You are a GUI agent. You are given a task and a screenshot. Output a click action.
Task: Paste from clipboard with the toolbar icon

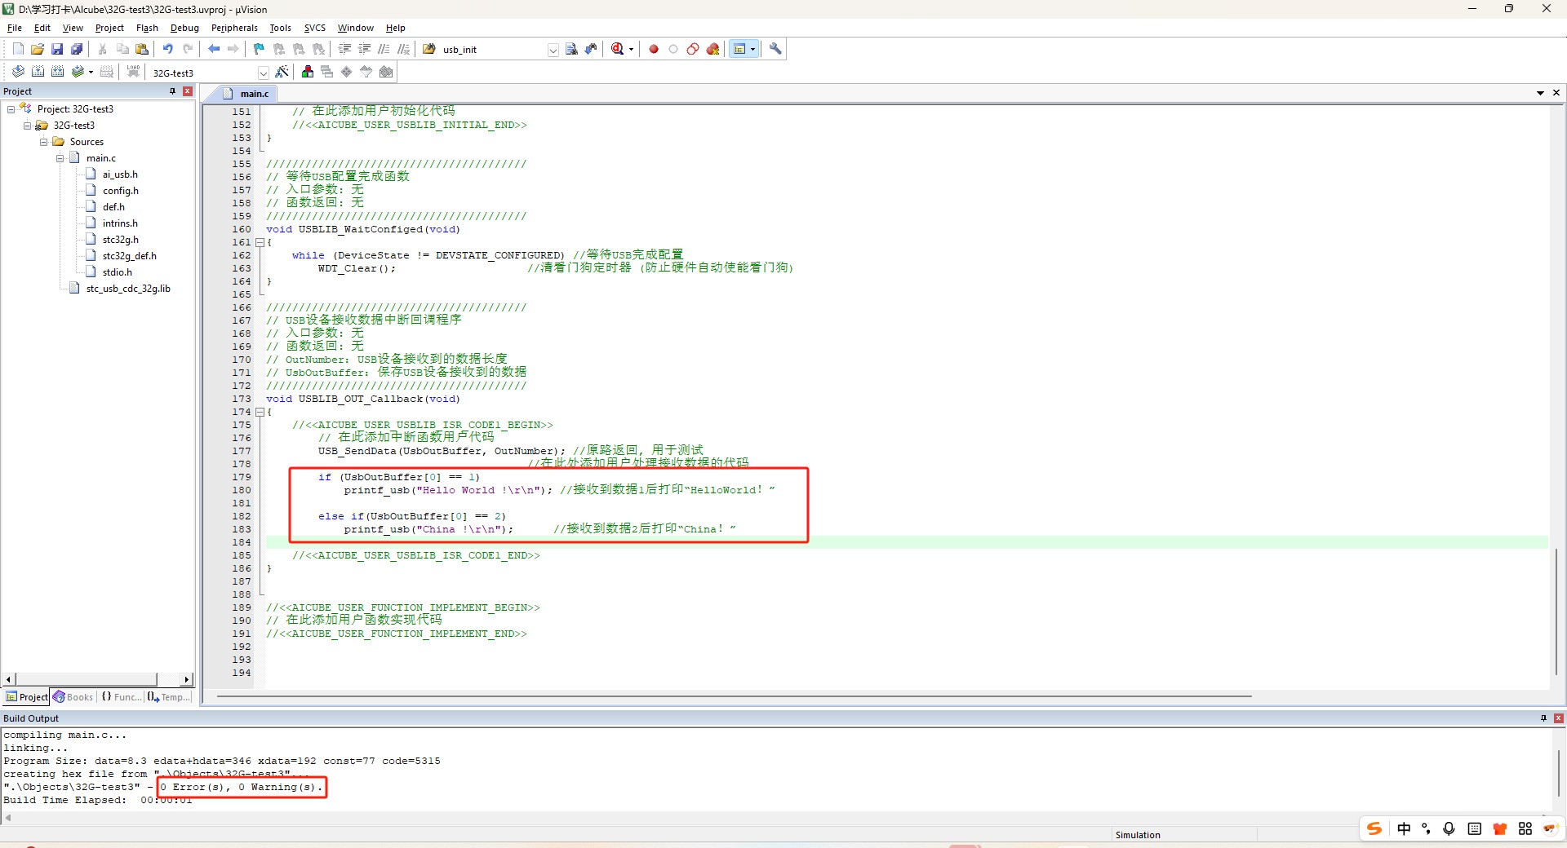pos(142,49)
